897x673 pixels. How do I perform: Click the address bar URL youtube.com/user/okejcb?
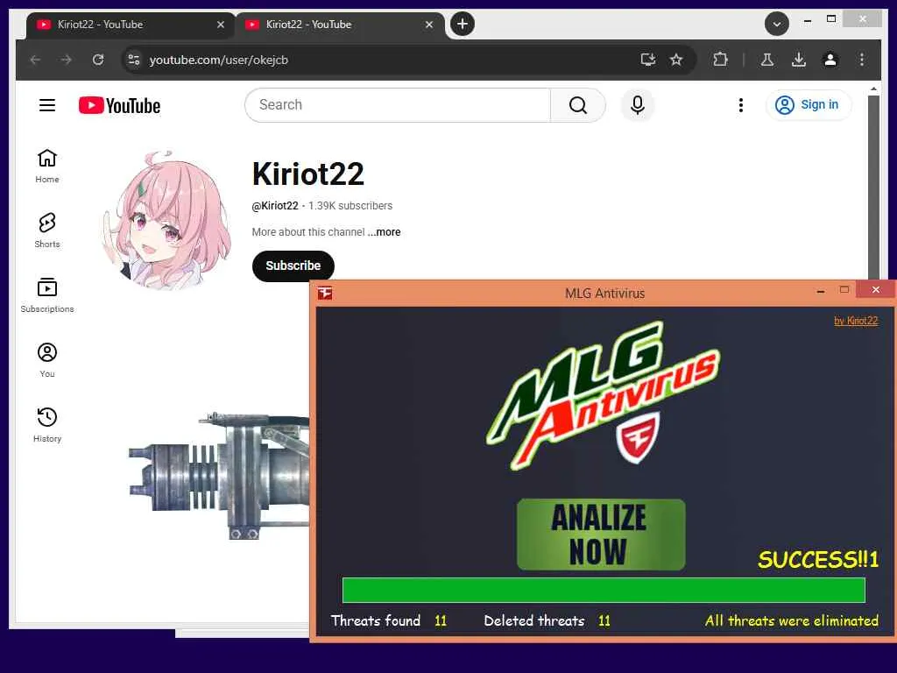[218, 60]
